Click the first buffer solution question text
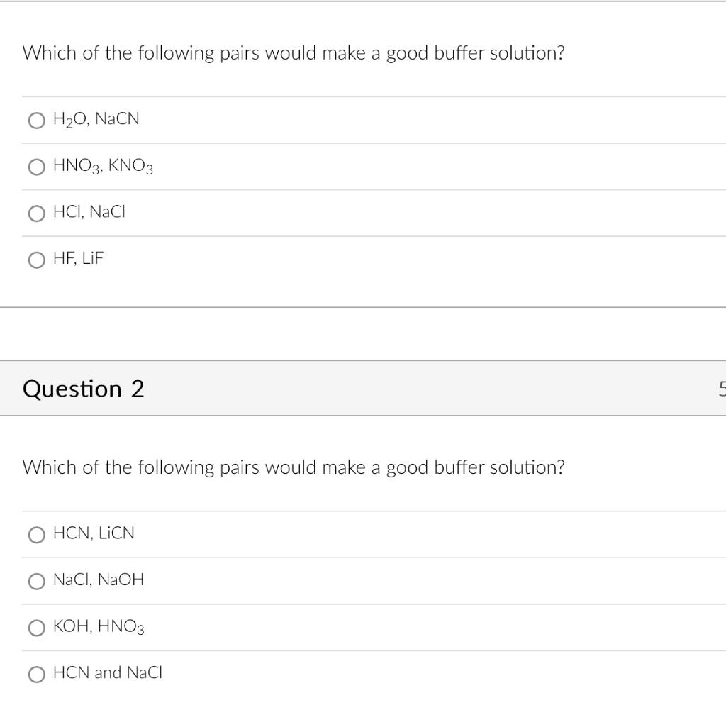Viewport: 726px width, 715px height. point(294,52)
